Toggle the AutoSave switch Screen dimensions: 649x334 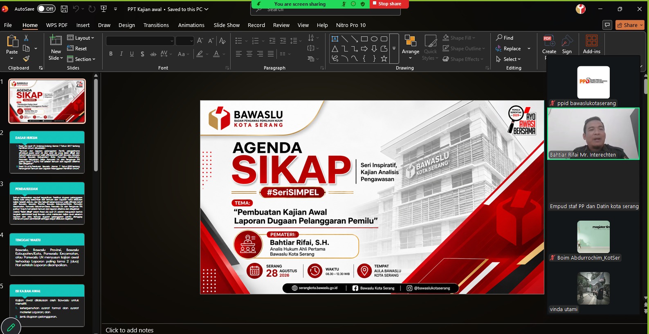tap(46, 9)
